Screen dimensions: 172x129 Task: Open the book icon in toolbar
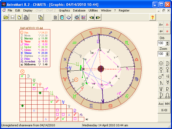69,17
